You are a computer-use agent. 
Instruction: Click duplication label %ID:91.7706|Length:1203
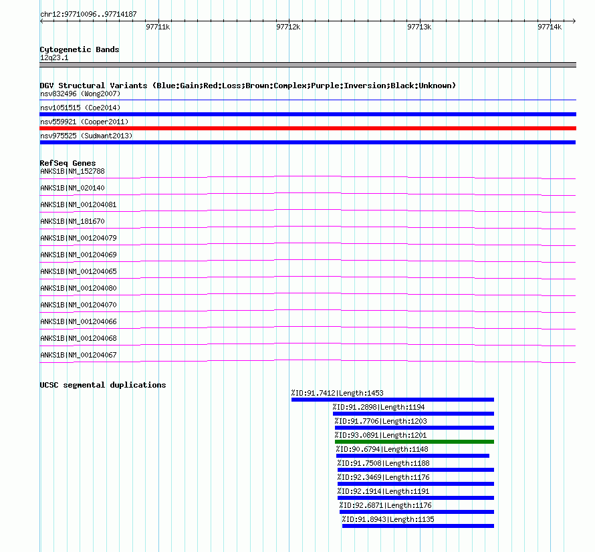380,421
